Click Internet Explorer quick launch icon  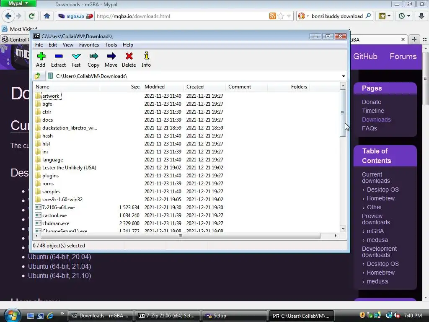(50, 316)
